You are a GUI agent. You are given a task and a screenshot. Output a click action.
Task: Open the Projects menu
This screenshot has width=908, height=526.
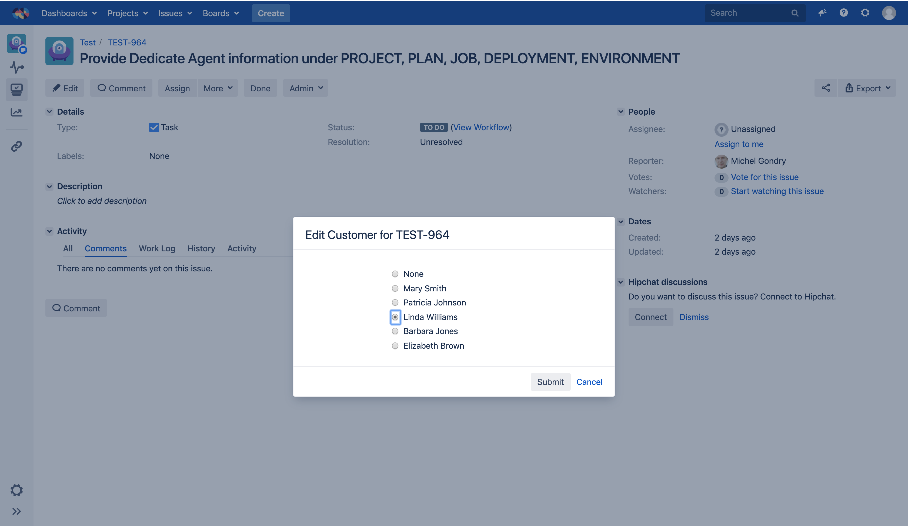point(128,13)
